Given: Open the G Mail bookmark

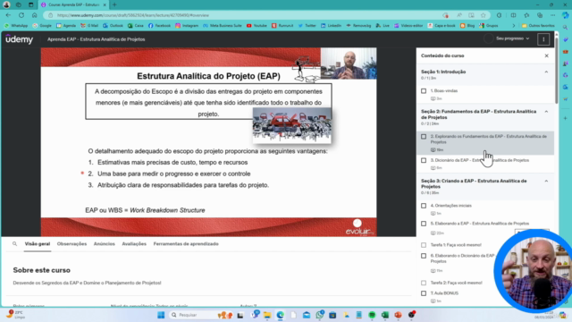Looking at the screenshot, I should point(89,26).
